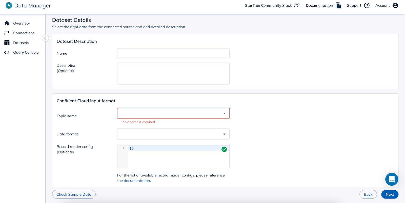The height and width of the screenshot is (203, 405).
Task: Click the Account header link
Action: click(382, 5)
